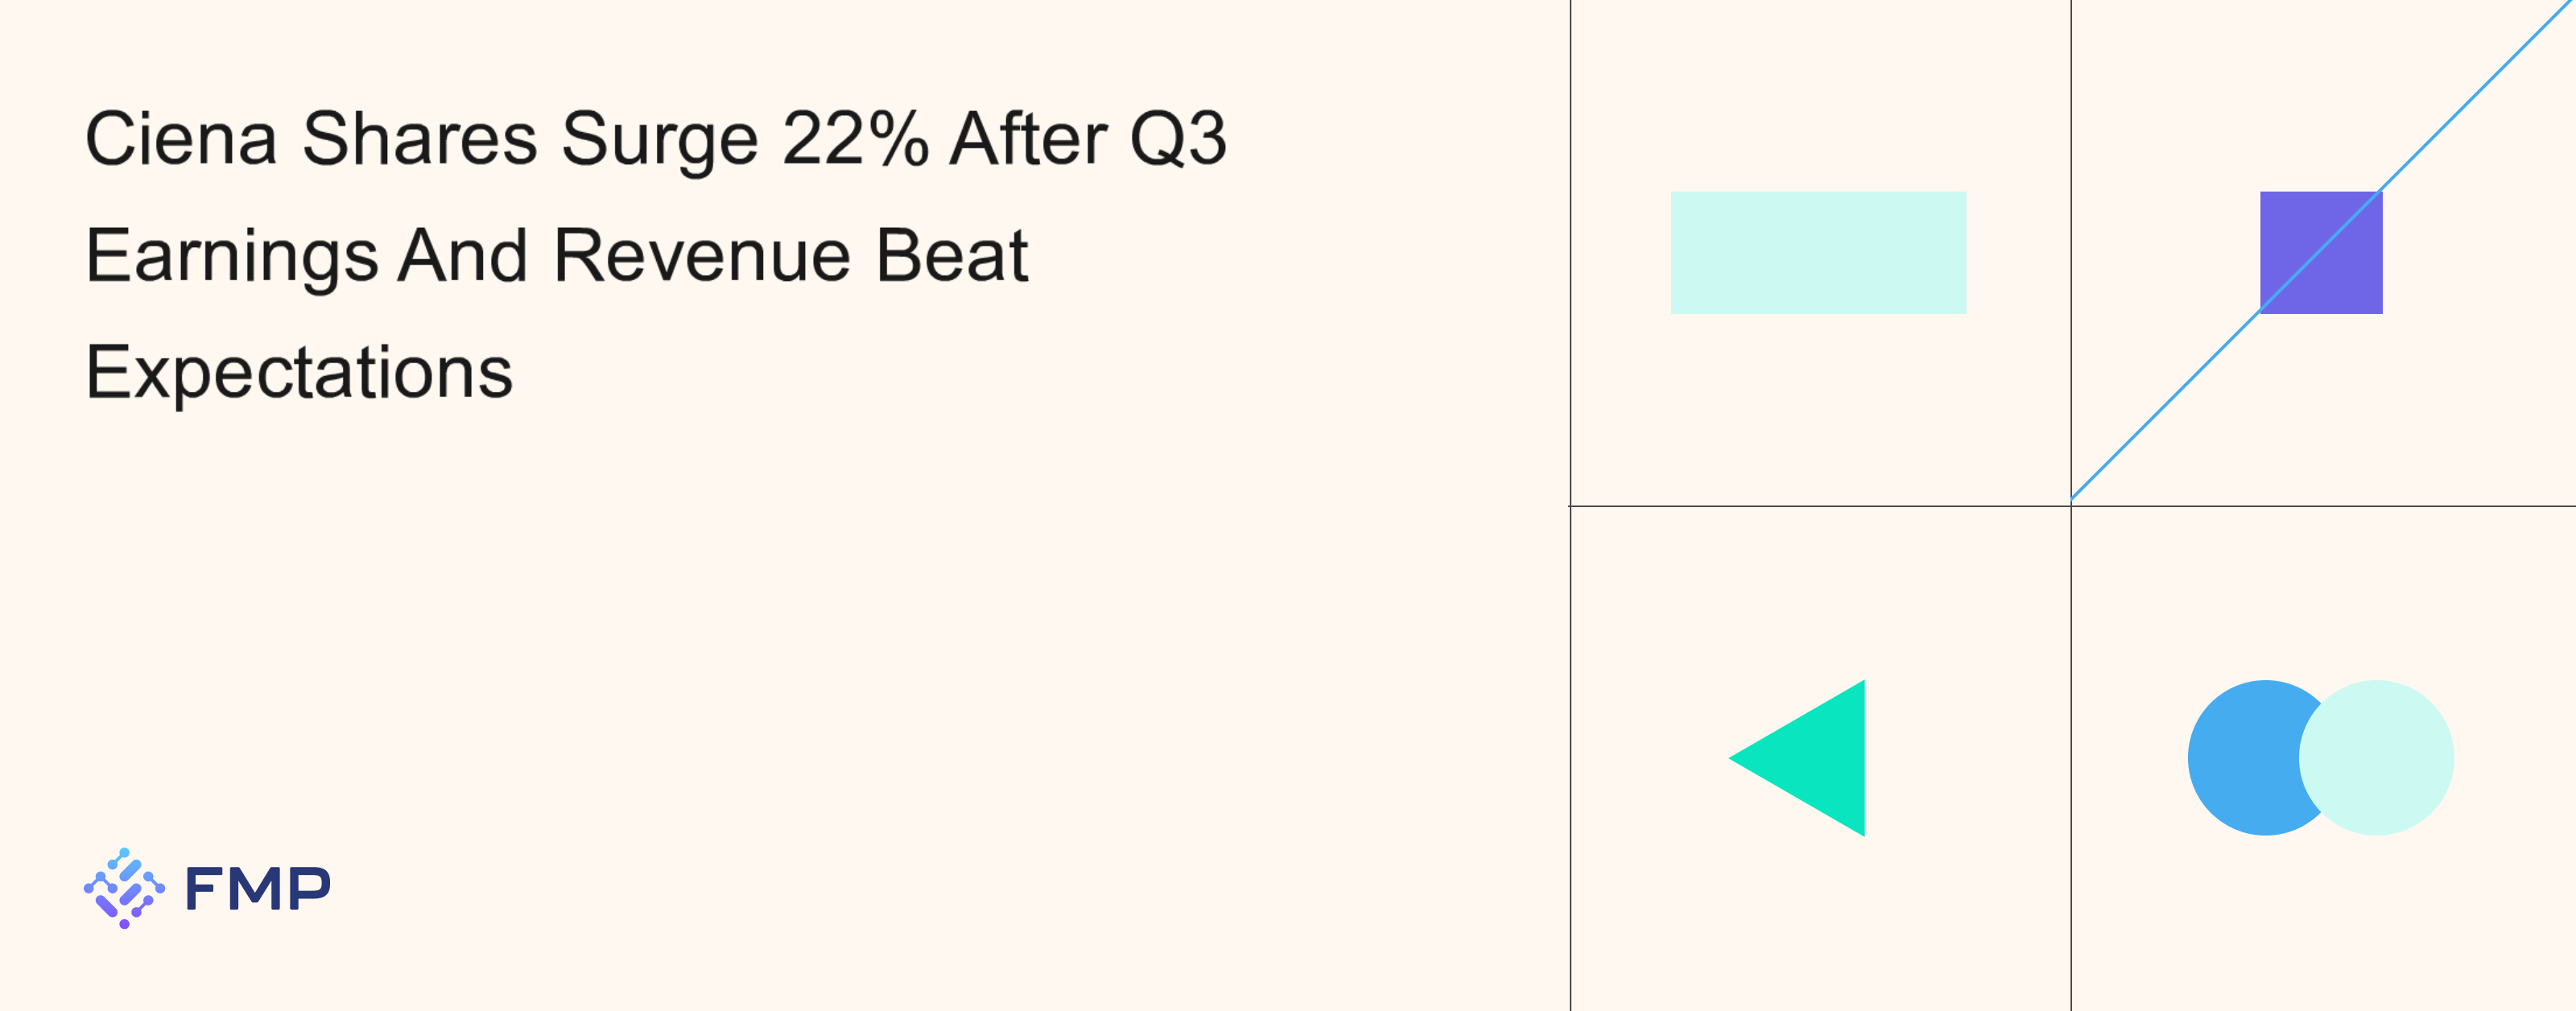The width and height of the screenshot is (2576, 1011).
Task: Click the word "Earnings" in the headline
Action: coord(231,255)
